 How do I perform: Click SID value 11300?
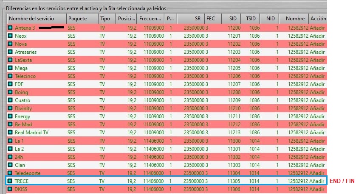[234, 141]
